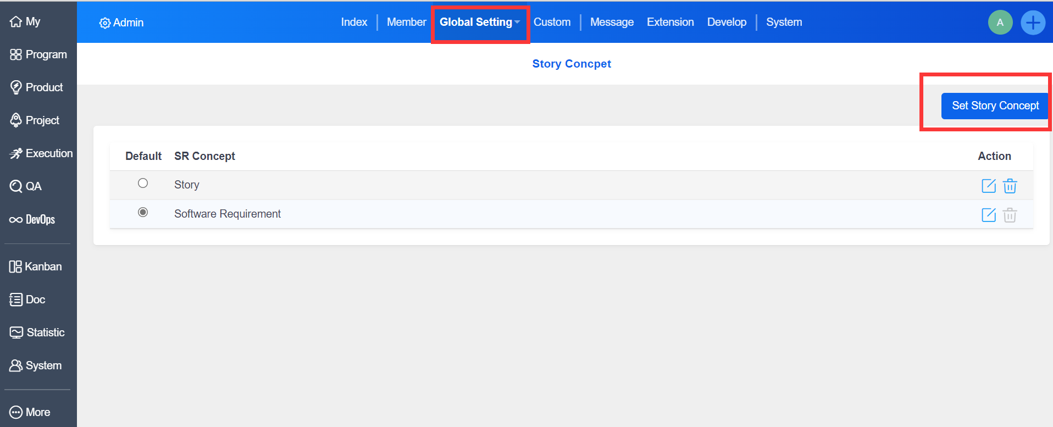Open the Extension menu item
This screenshot has width=1053, height=427.
pyautogui.click(x=670, y=22)
